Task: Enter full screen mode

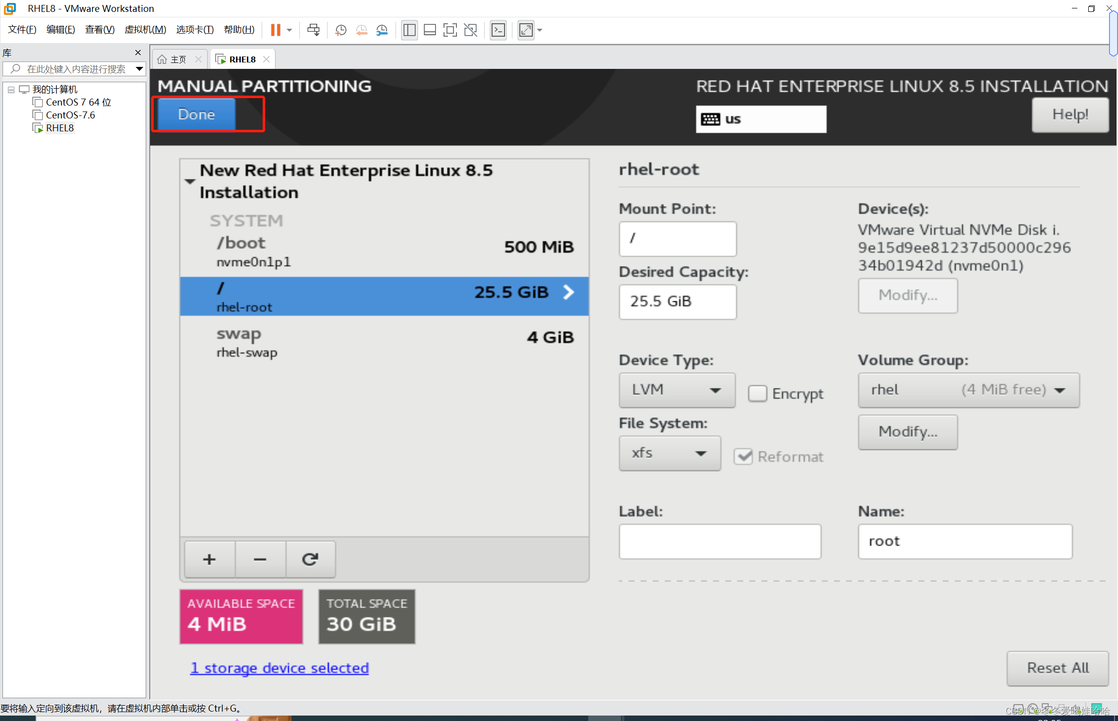Action: (450, 30)
